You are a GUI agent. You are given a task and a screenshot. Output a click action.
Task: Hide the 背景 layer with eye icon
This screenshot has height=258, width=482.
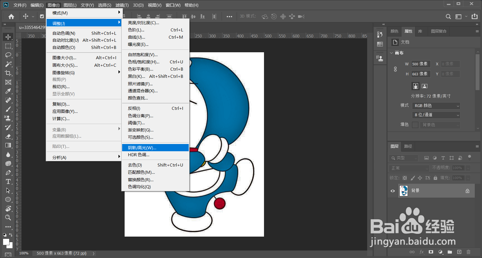point(393,191)
